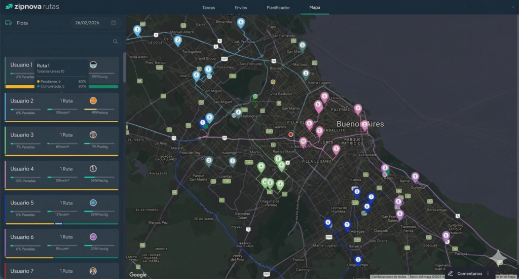Select the Usuario 7 name
519x279 pixels.
(x=22, y=271)
